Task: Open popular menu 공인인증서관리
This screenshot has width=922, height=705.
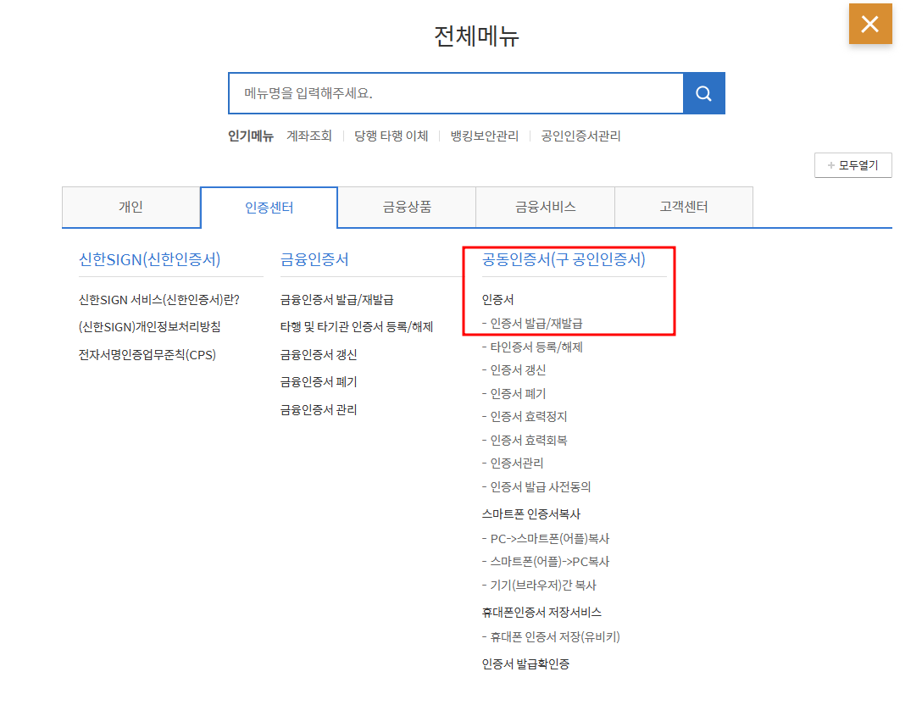Action: 581,136
